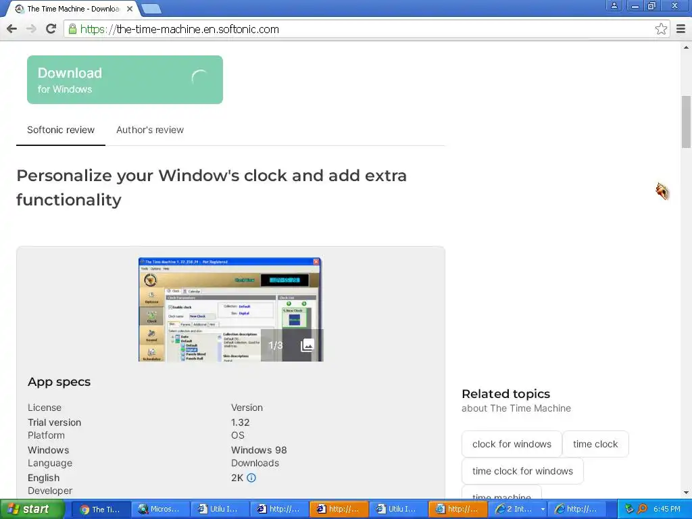
Task: Open the 'time machine' related topic
Action: coord(501,493)
